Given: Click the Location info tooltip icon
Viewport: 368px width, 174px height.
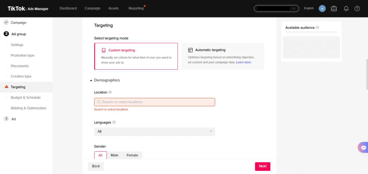Looking at the screenshot, I should 110,92.
